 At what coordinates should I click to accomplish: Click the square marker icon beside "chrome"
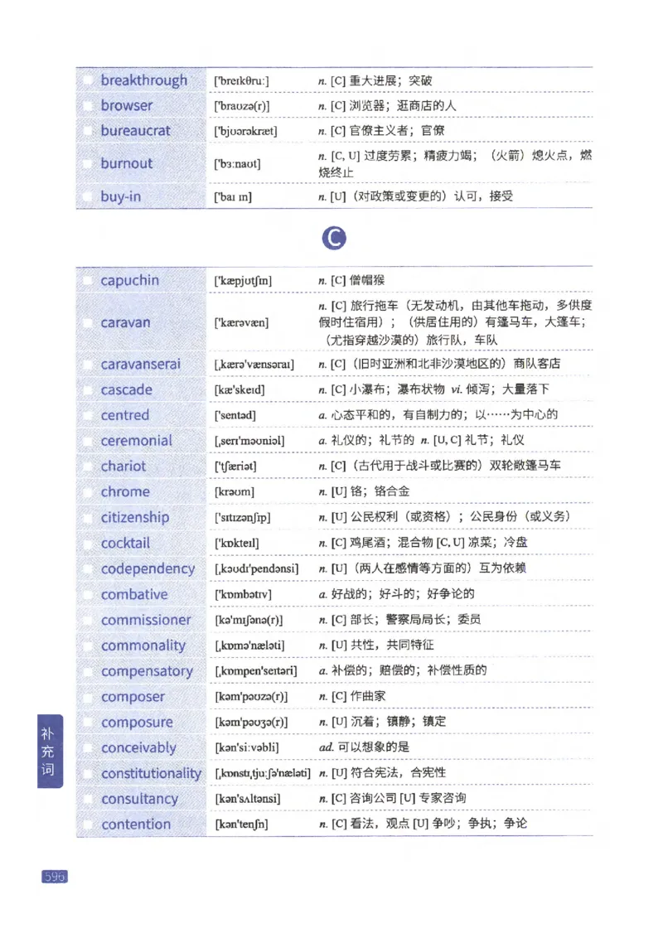click(89, 492)
